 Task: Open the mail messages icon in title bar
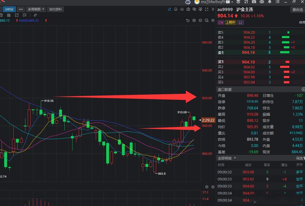(262, 2)
